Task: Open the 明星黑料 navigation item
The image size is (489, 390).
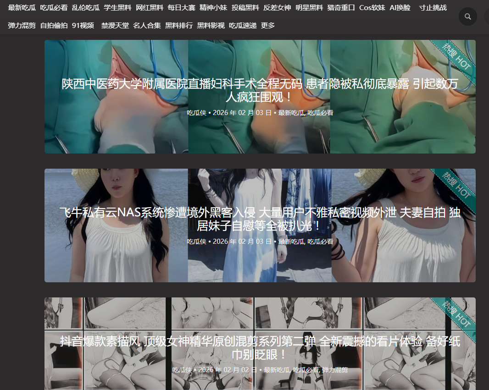Action: (309, 8)
